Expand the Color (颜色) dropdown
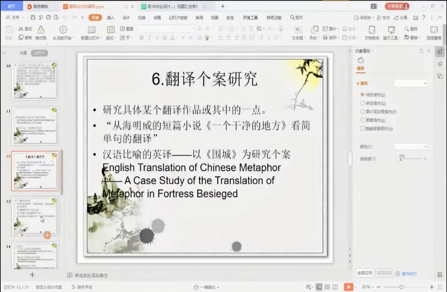447x292 pixels. (x=410, y=147)
